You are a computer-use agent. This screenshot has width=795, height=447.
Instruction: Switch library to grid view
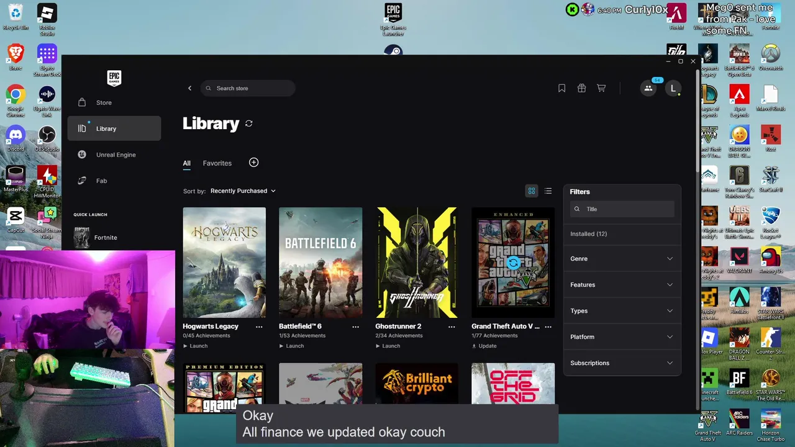[x=532, y=191]
